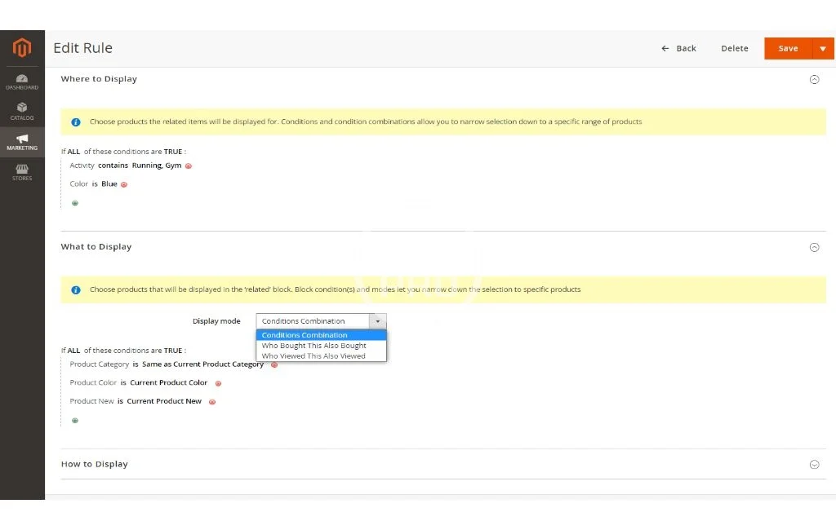Click the Save button
836x530 pixels.
788,49
